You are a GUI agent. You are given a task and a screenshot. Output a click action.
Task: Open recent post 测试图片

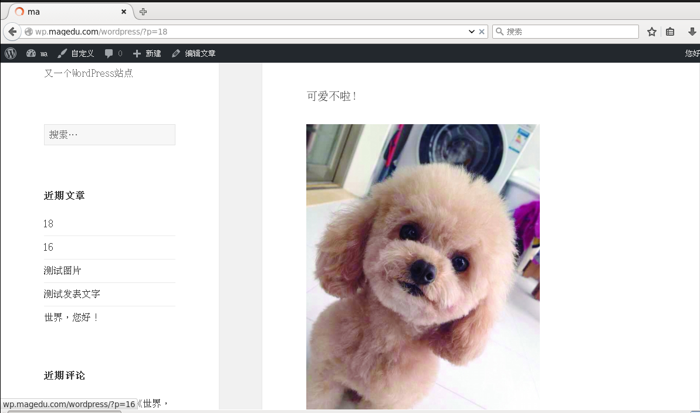pyautogui.click(x=63, y=271)
